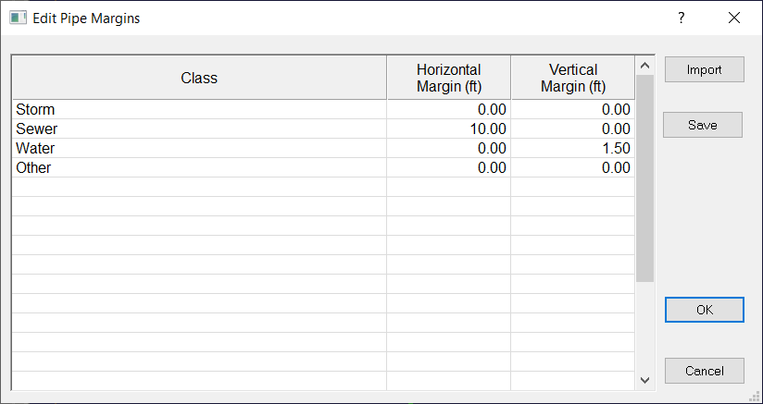The width and height of the screenshot is (763, 404).
Task: Click the help question mark button
Action: click(x=681, y=18)
